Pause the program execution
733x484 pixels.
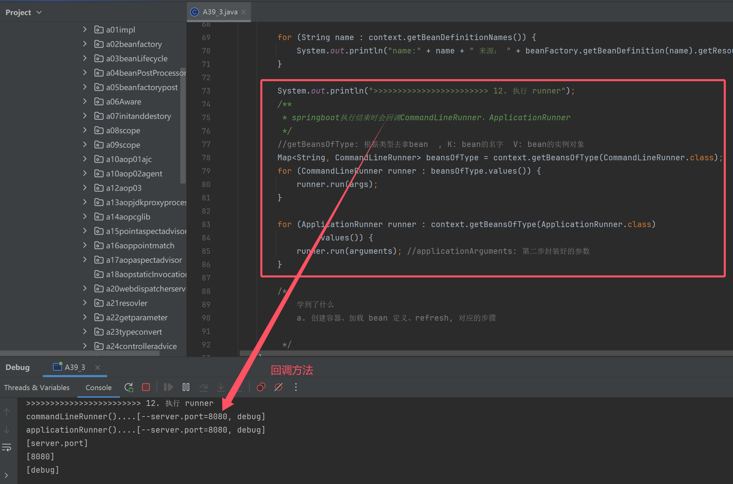tap(186, 387)
